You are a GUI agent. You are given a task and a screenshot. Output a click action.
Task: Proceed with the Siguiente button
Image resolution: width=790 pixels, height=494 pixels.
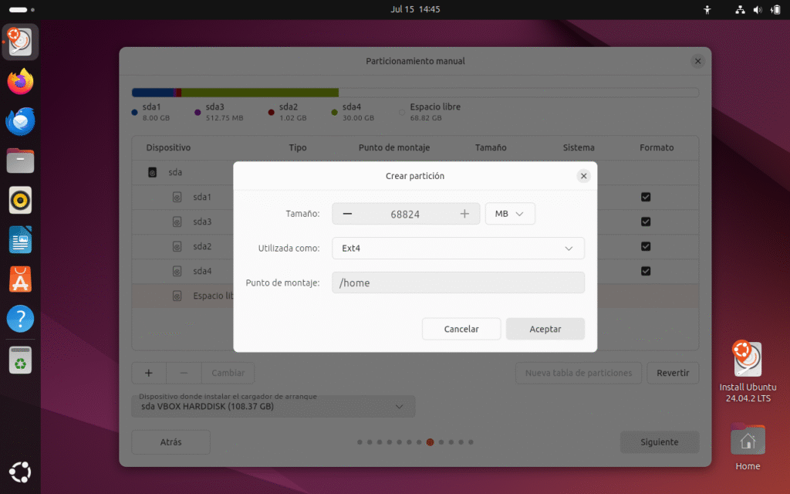tap(660, 442)
